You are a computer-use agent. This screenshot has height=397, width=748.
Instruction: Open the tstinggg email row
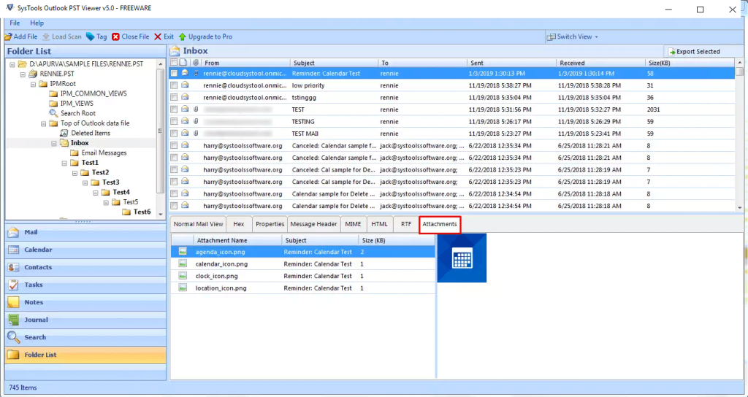453,97
